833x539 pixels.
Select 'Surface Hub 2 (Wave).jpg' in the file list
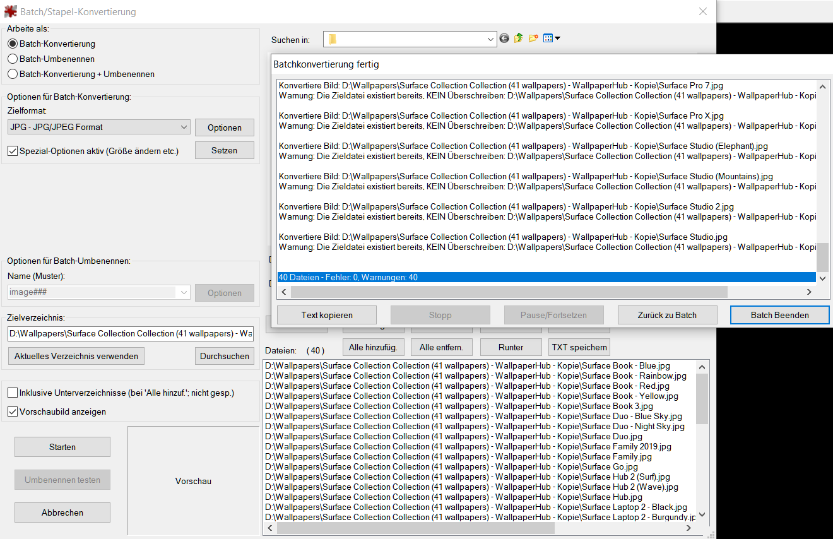pos(472,487)
